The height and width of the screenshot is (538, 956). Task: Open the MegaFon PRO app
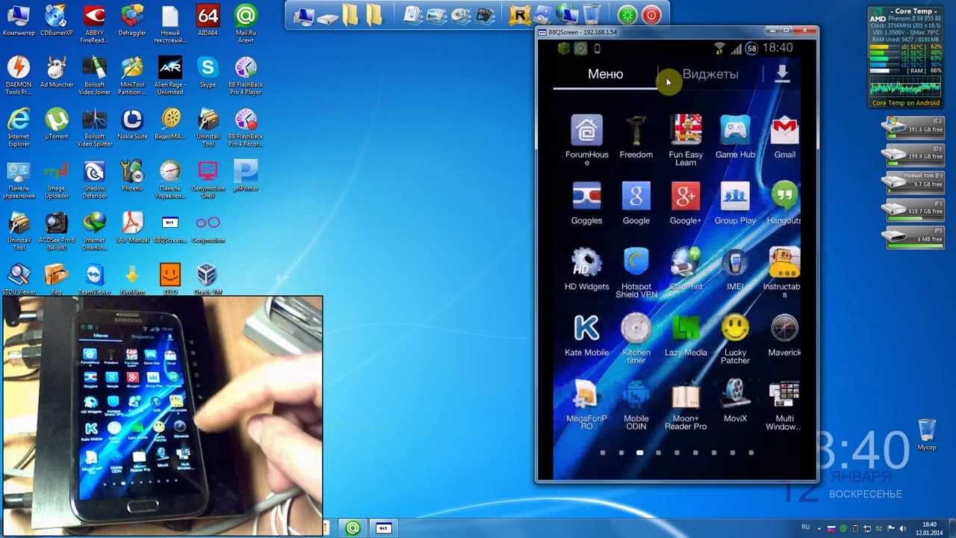[x=586, y=404]
